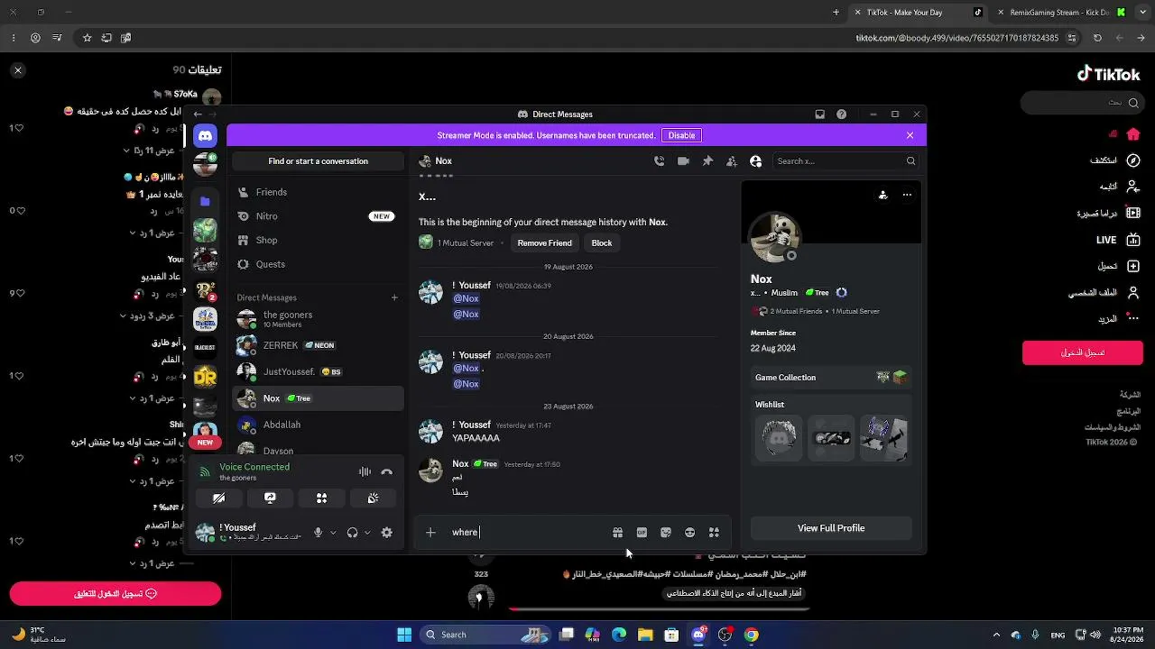Viewport: 1155px width, 649px height.
Task: Open the Apps launcher in chat bar
Action: click(714, 533)
